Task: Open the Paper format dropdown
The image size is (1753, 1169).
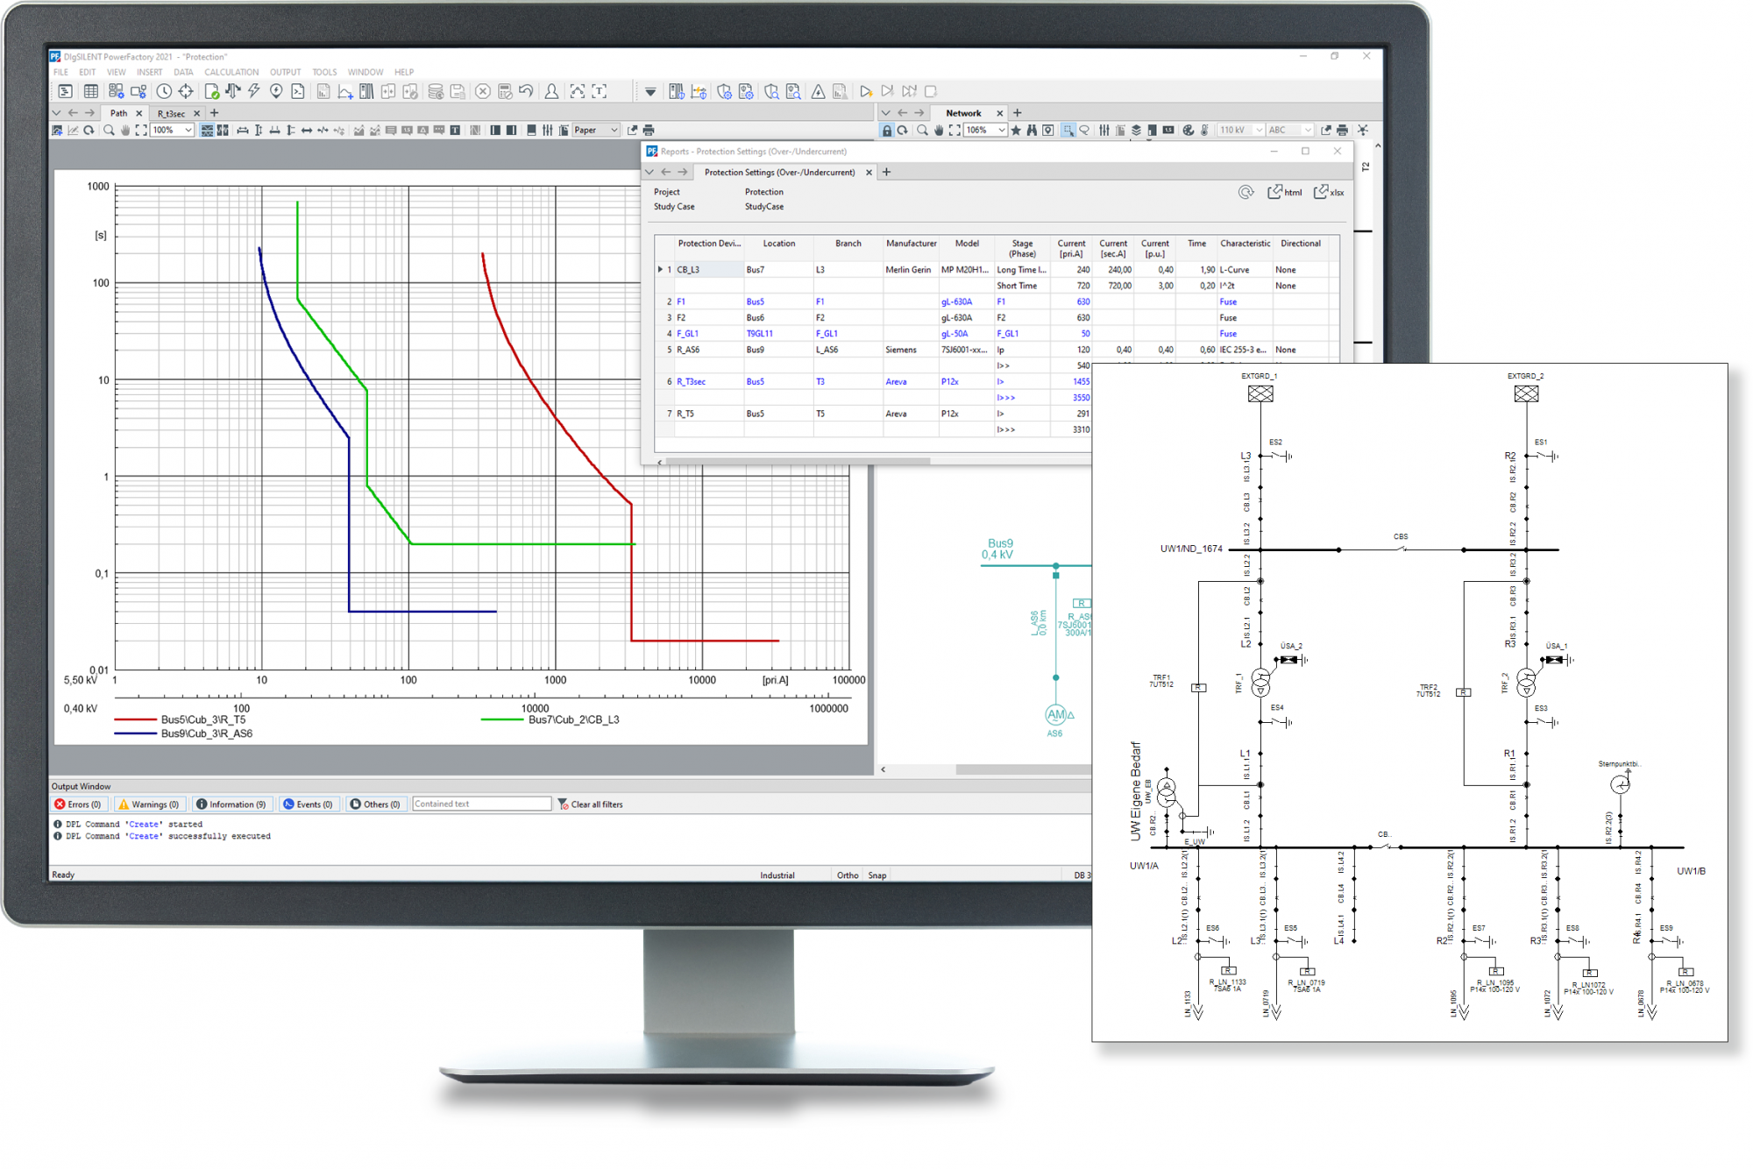Action: 614,131
